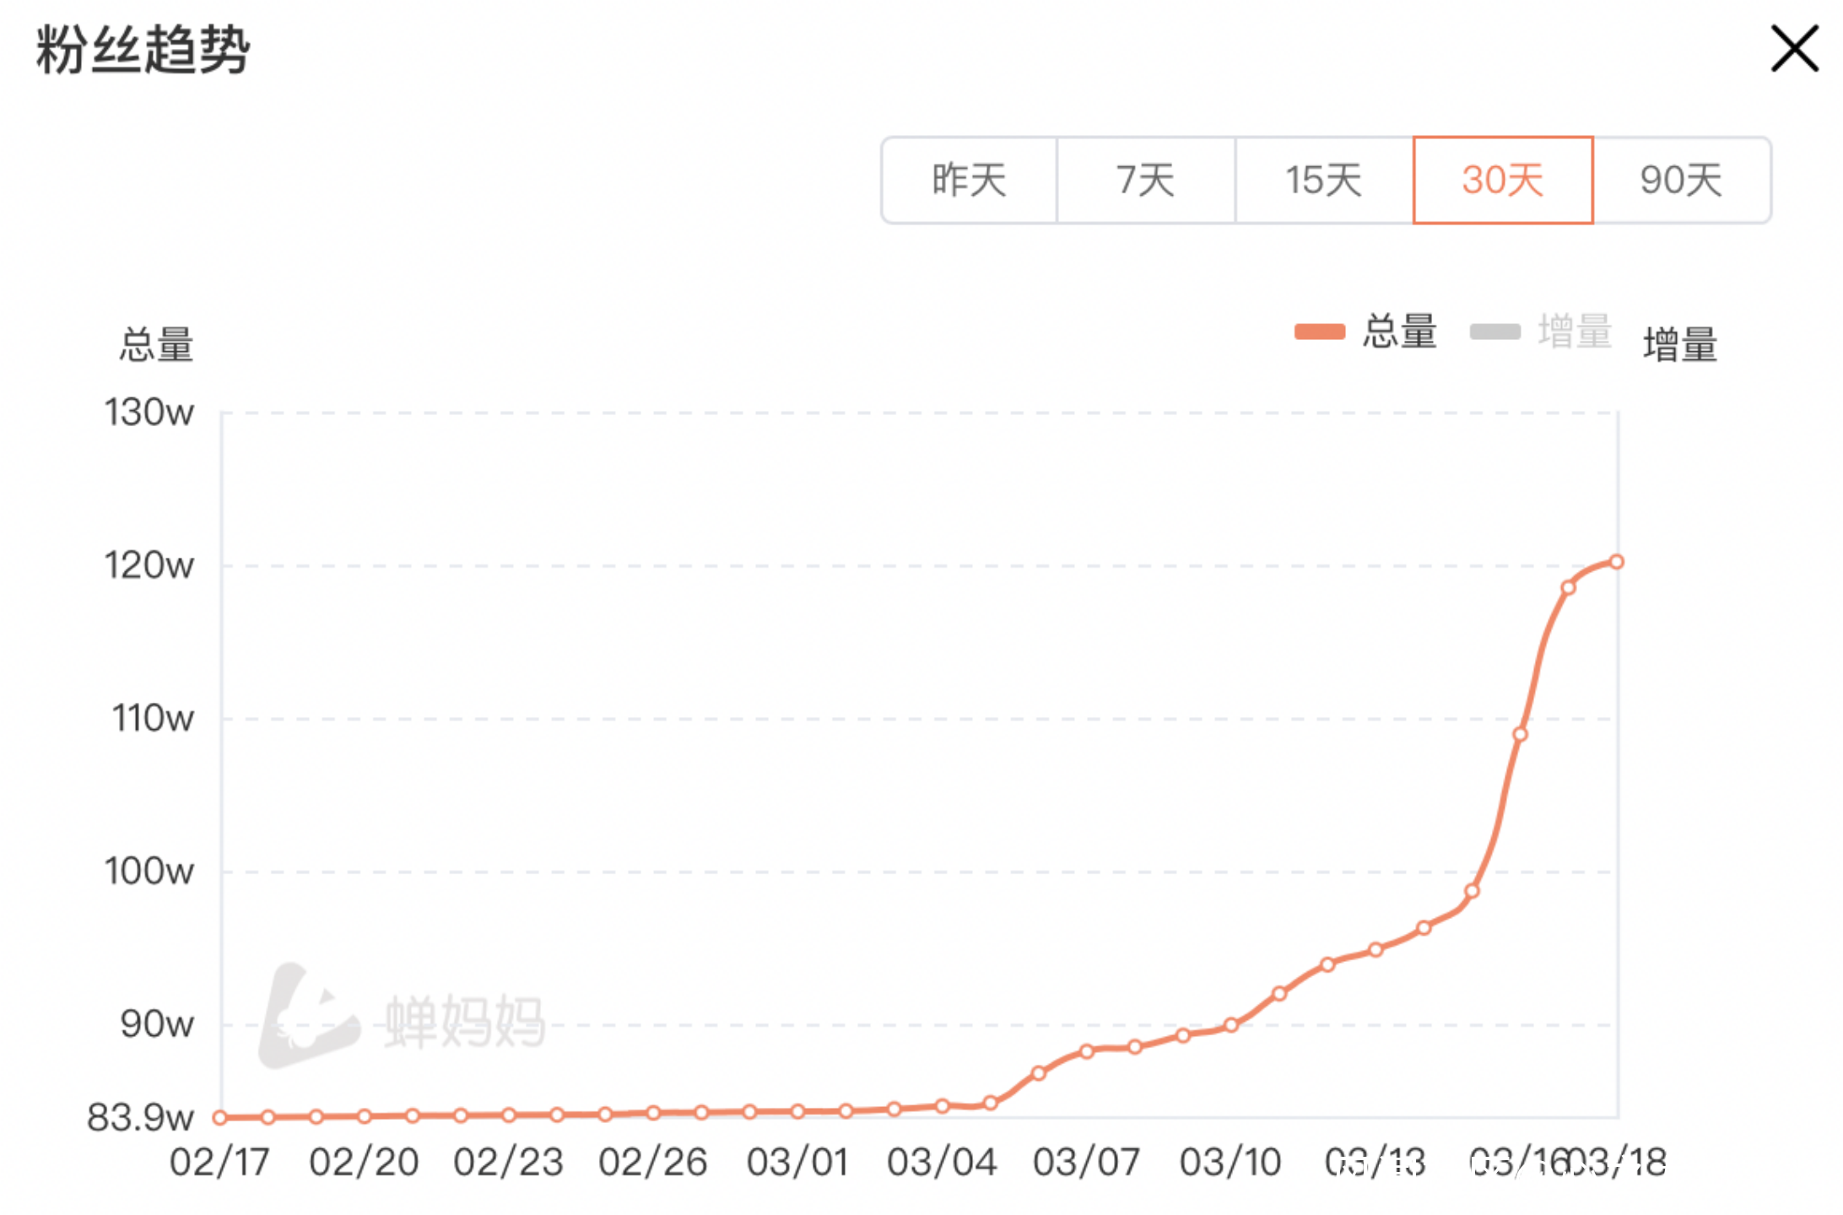Click the 02/26 data point marker
This screenshot has width=1843, height=1215.
point(653,1113)
